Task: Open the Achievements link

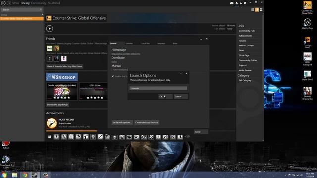Action: pos(245,36)
